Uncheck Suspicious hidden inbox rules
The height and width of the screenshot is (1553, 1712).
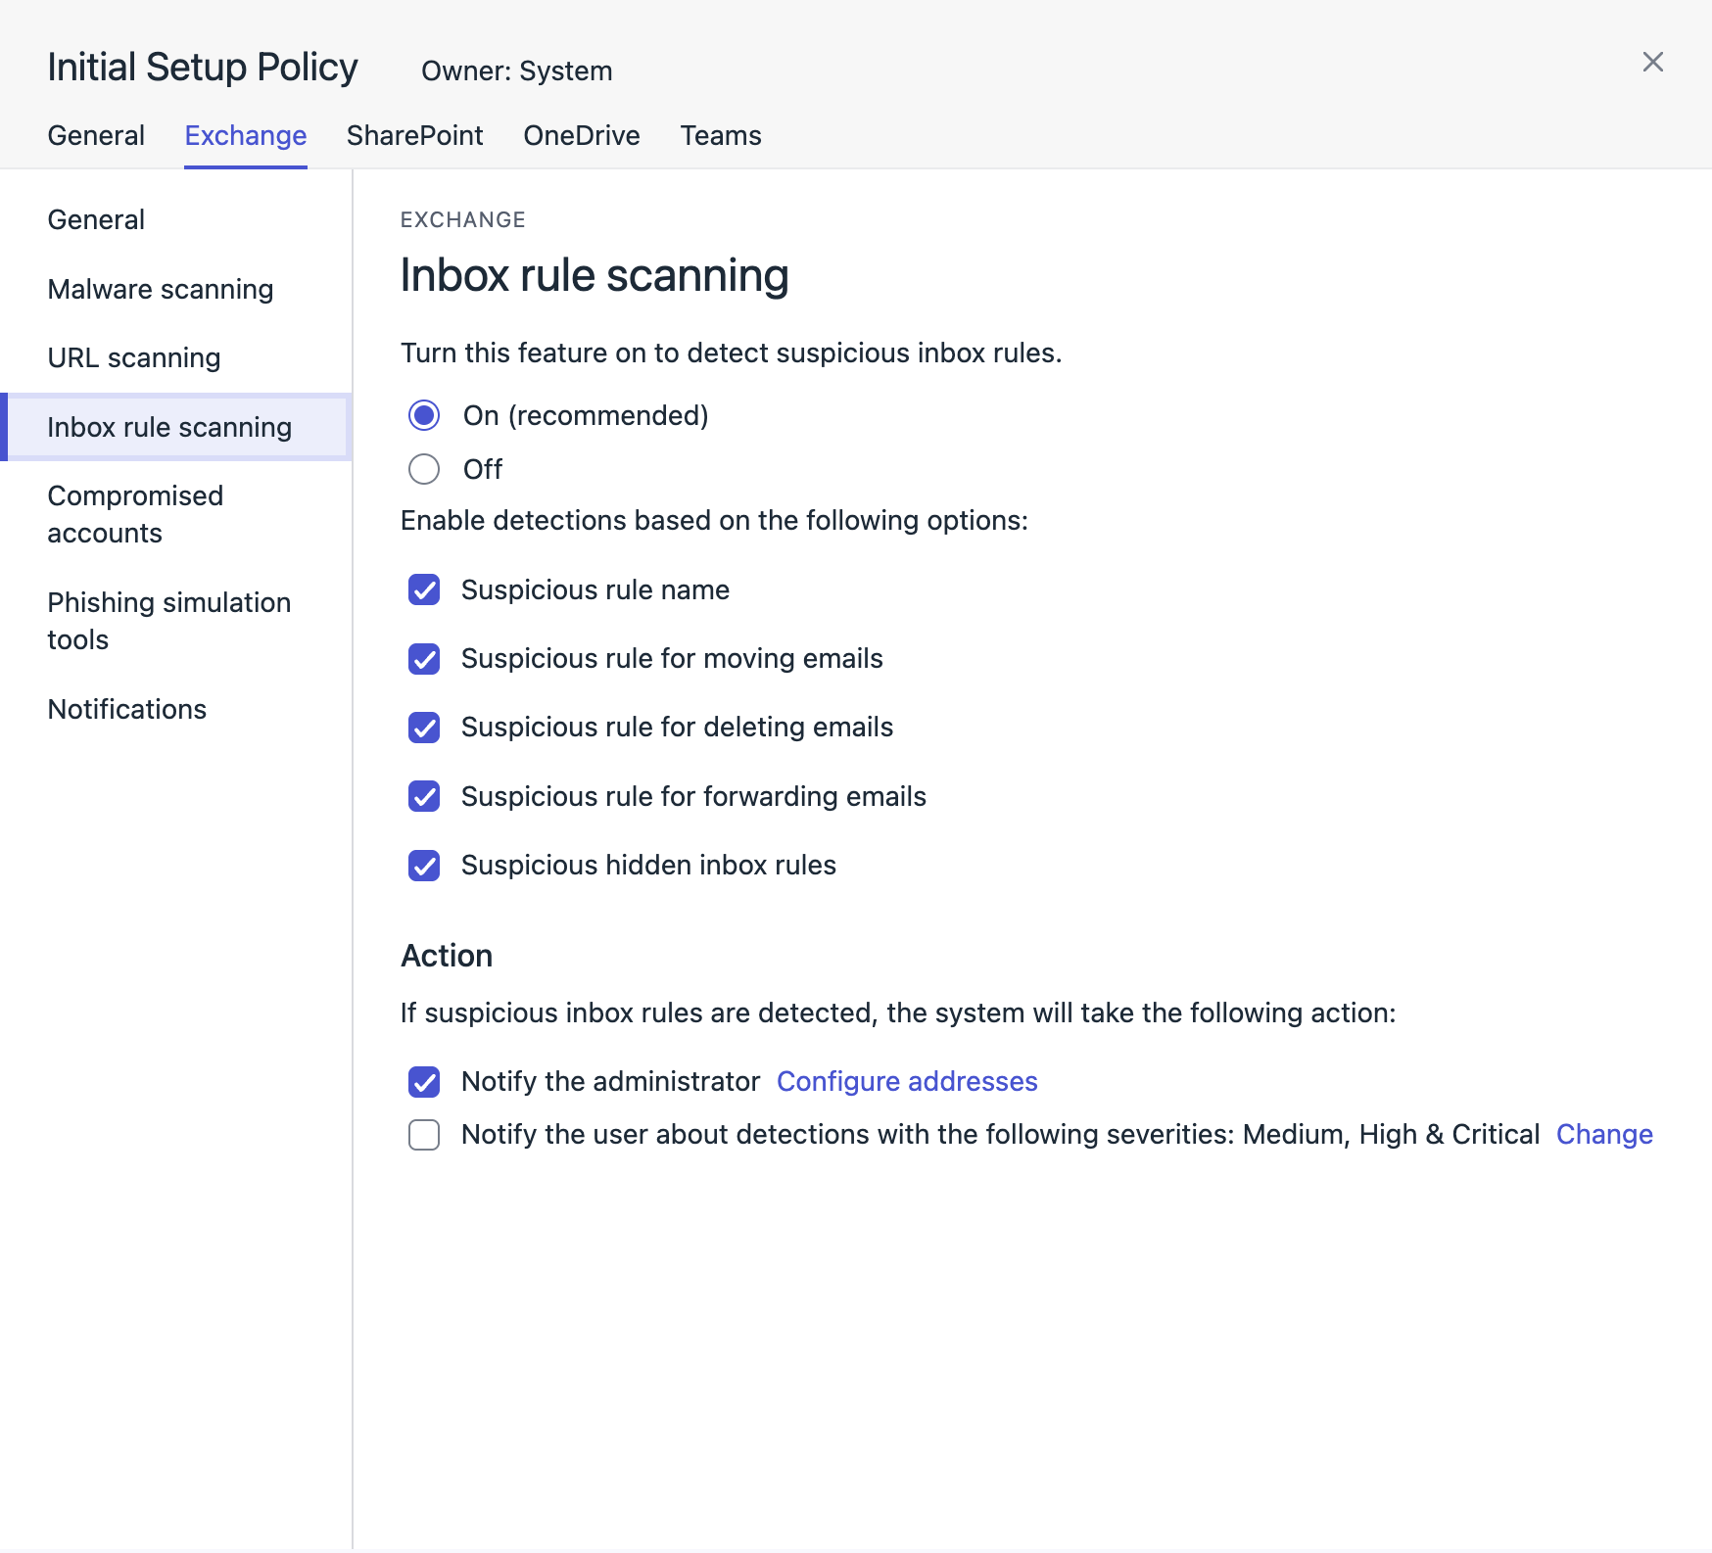click(x=424, y=866)
